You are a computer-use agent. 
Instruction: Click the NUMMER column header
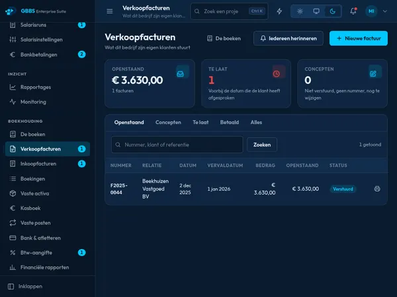121,166
